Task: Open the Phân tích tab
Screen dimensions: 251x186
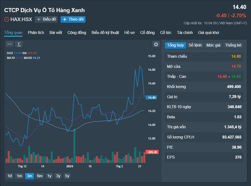Action: pos(36,32)
